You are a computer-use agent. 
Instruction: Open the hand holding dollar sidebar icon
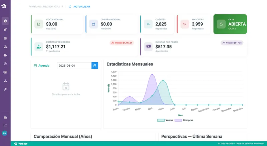5,81
